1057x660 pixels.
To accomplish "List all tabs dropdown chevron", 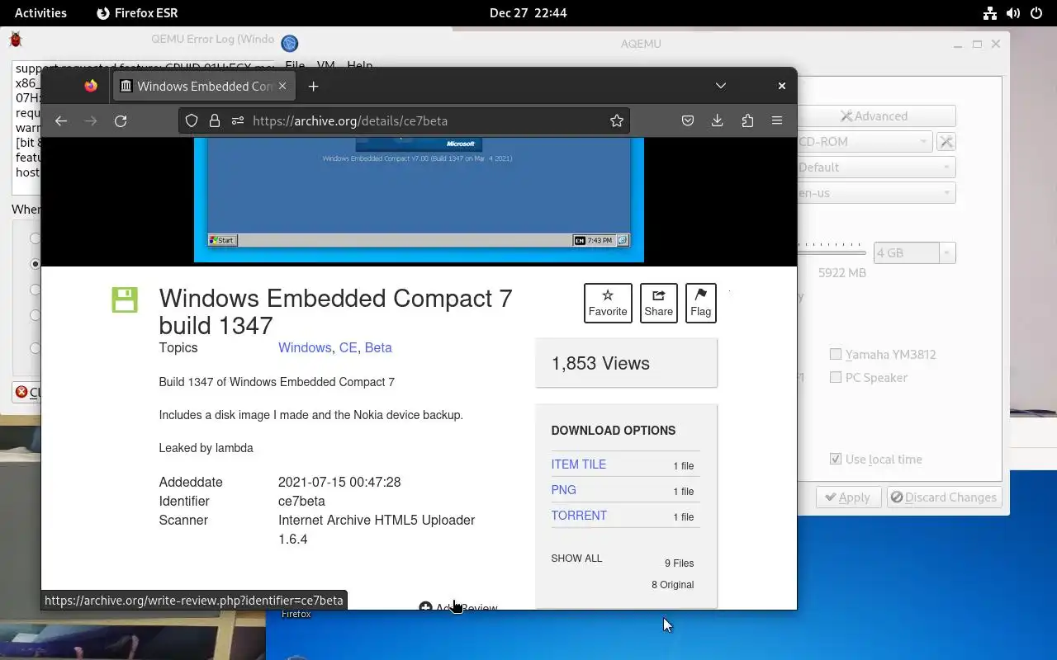I will (721, 86).
